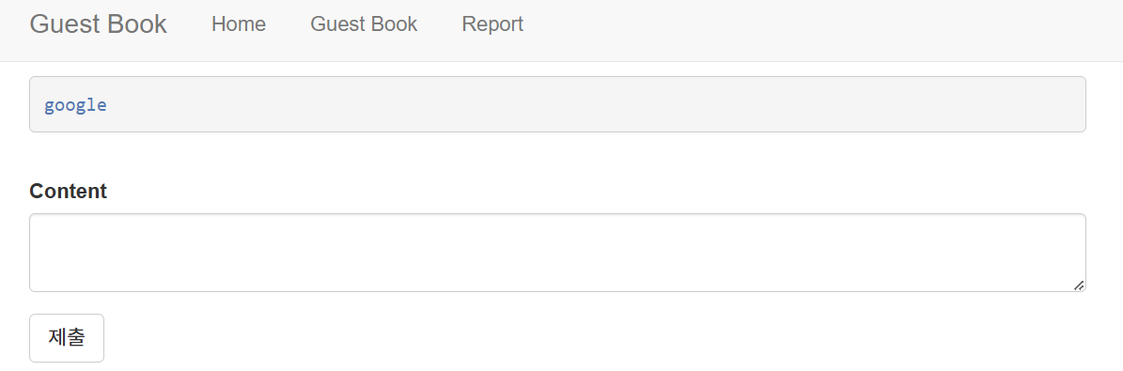
Task: Click the Guest Book brand logo text
Action: 98,24
